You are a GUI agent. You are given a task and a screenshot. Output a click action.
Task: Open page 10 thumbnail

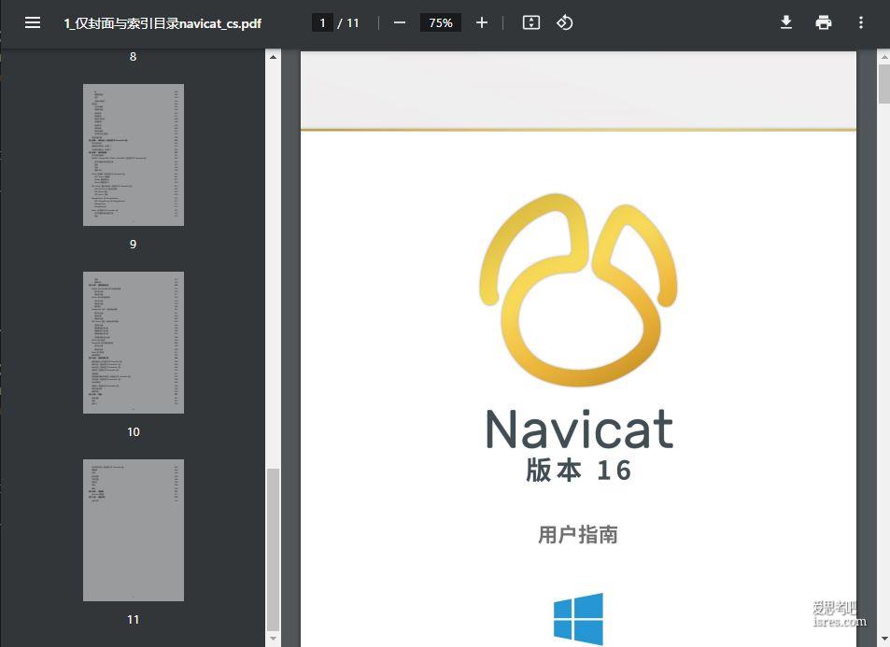pyautogui.click(x=134, y=343)
